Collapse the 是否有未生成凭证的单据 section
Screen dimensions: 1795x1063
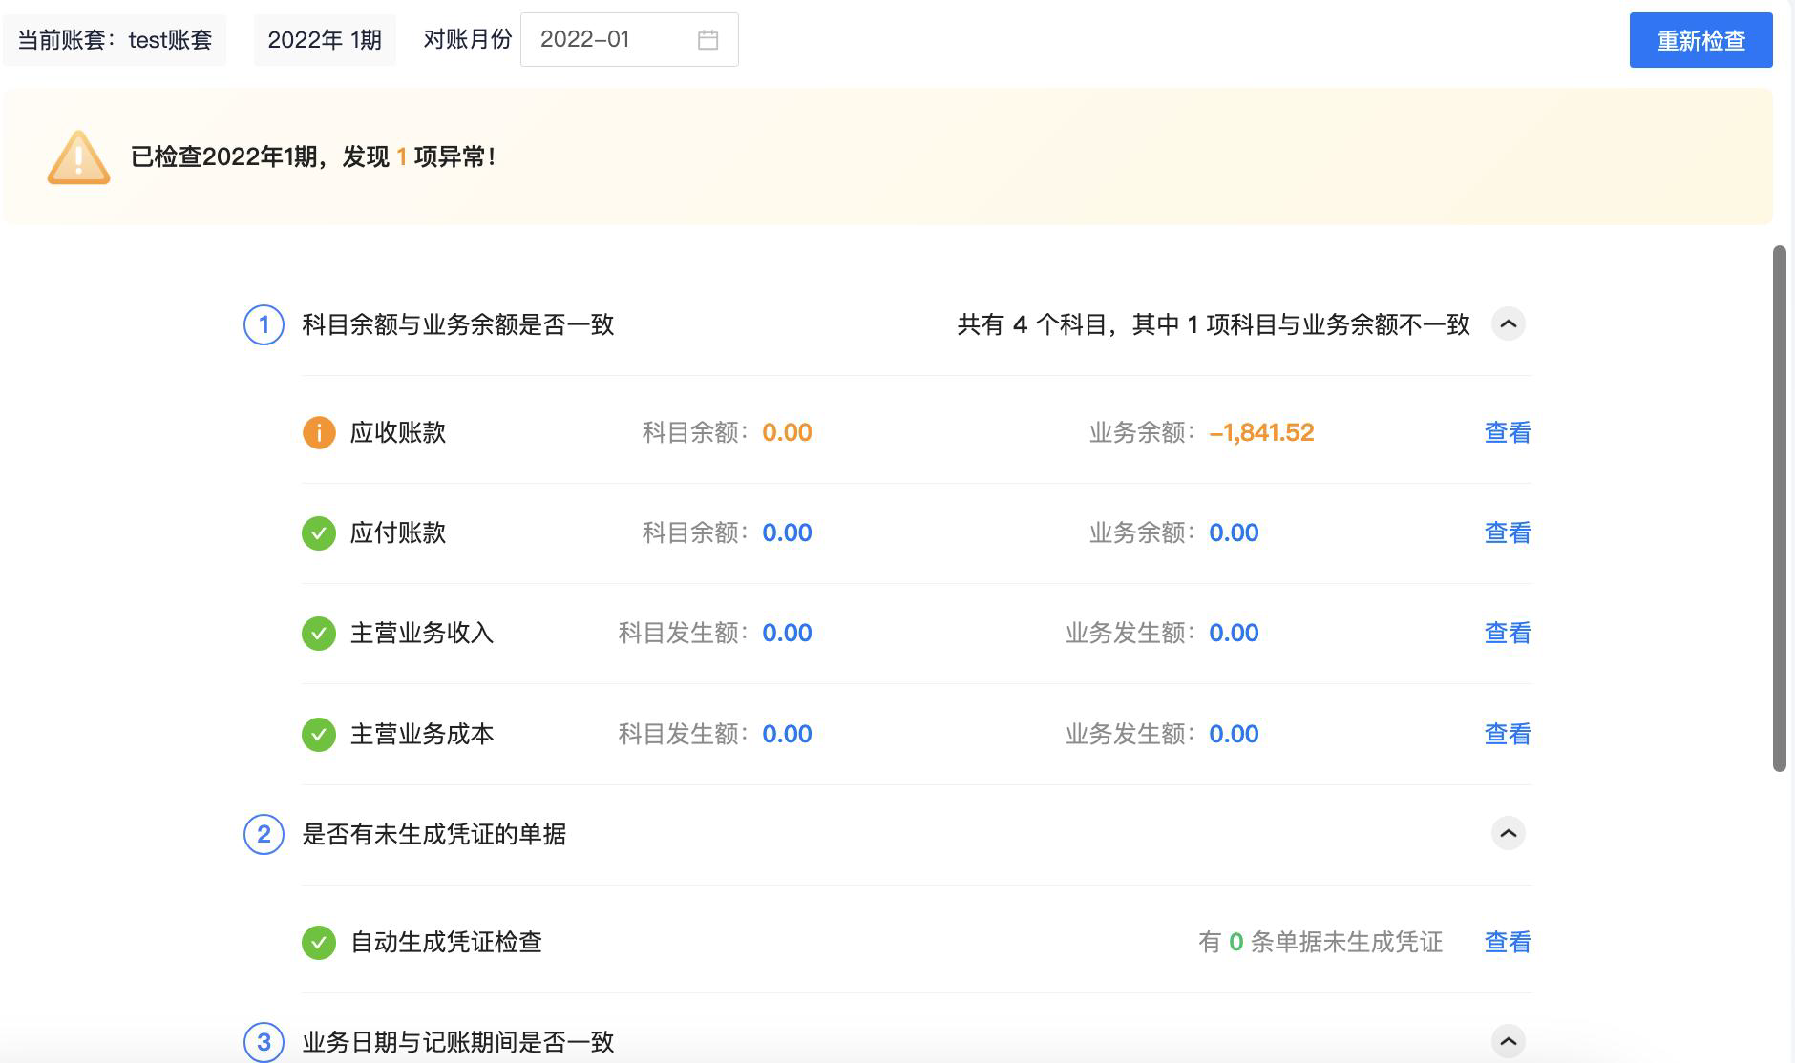tap(1507, 833)
